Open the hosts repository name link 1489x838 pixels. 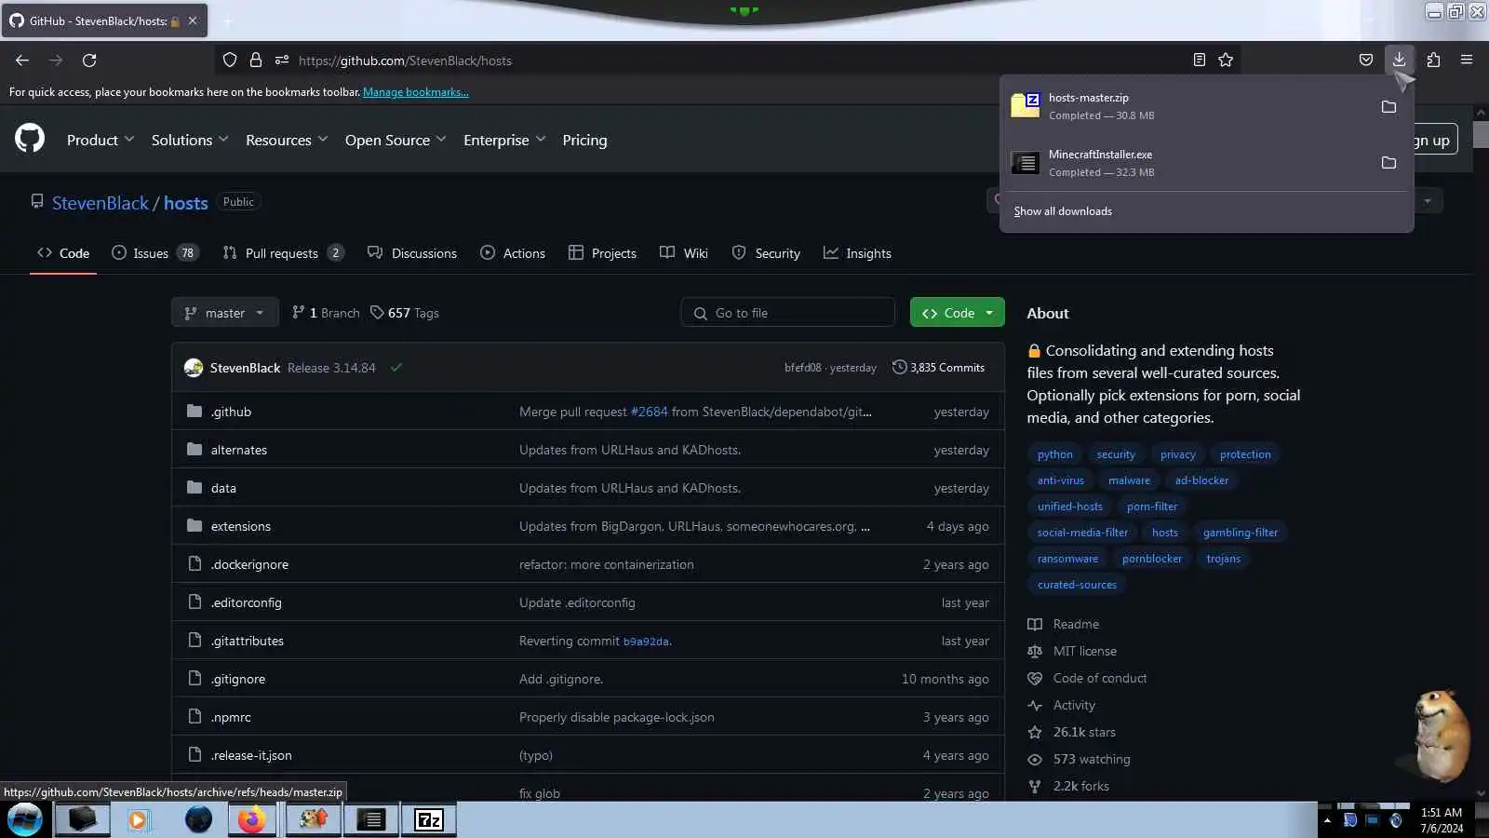tap(186, 203)
